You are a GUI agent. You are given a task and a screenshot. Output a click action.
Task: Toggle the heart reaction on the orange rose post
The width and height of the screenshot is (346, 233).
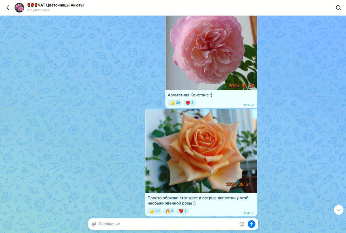click(183, 211)
